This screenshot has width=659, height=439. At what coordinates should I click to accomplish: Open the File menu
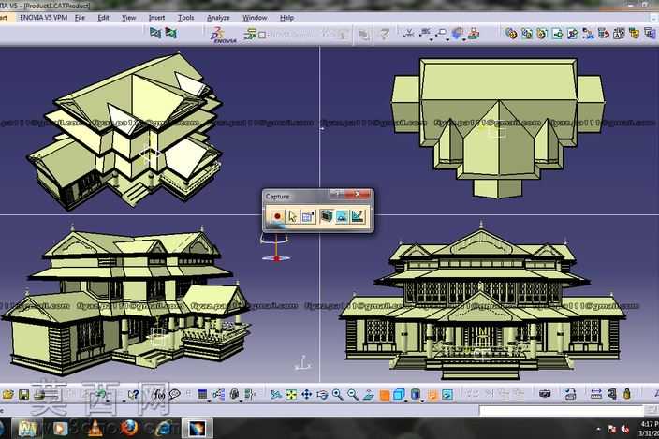(x=80, y=18)
